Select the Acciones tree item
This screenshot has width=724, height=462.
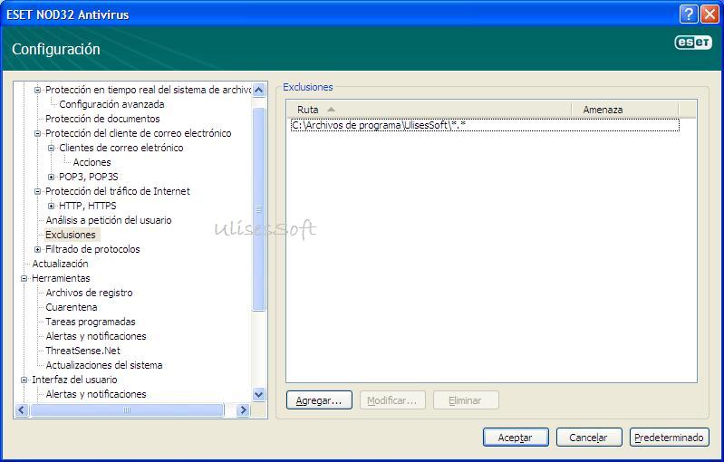pyautogui.click(x=92, y=162)
